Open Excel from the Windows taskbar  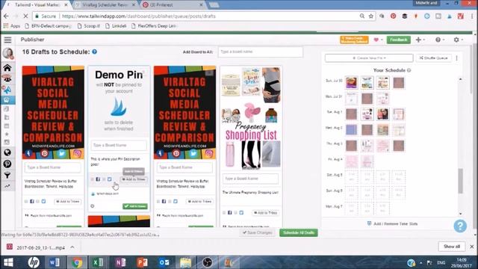pos(98,262)
